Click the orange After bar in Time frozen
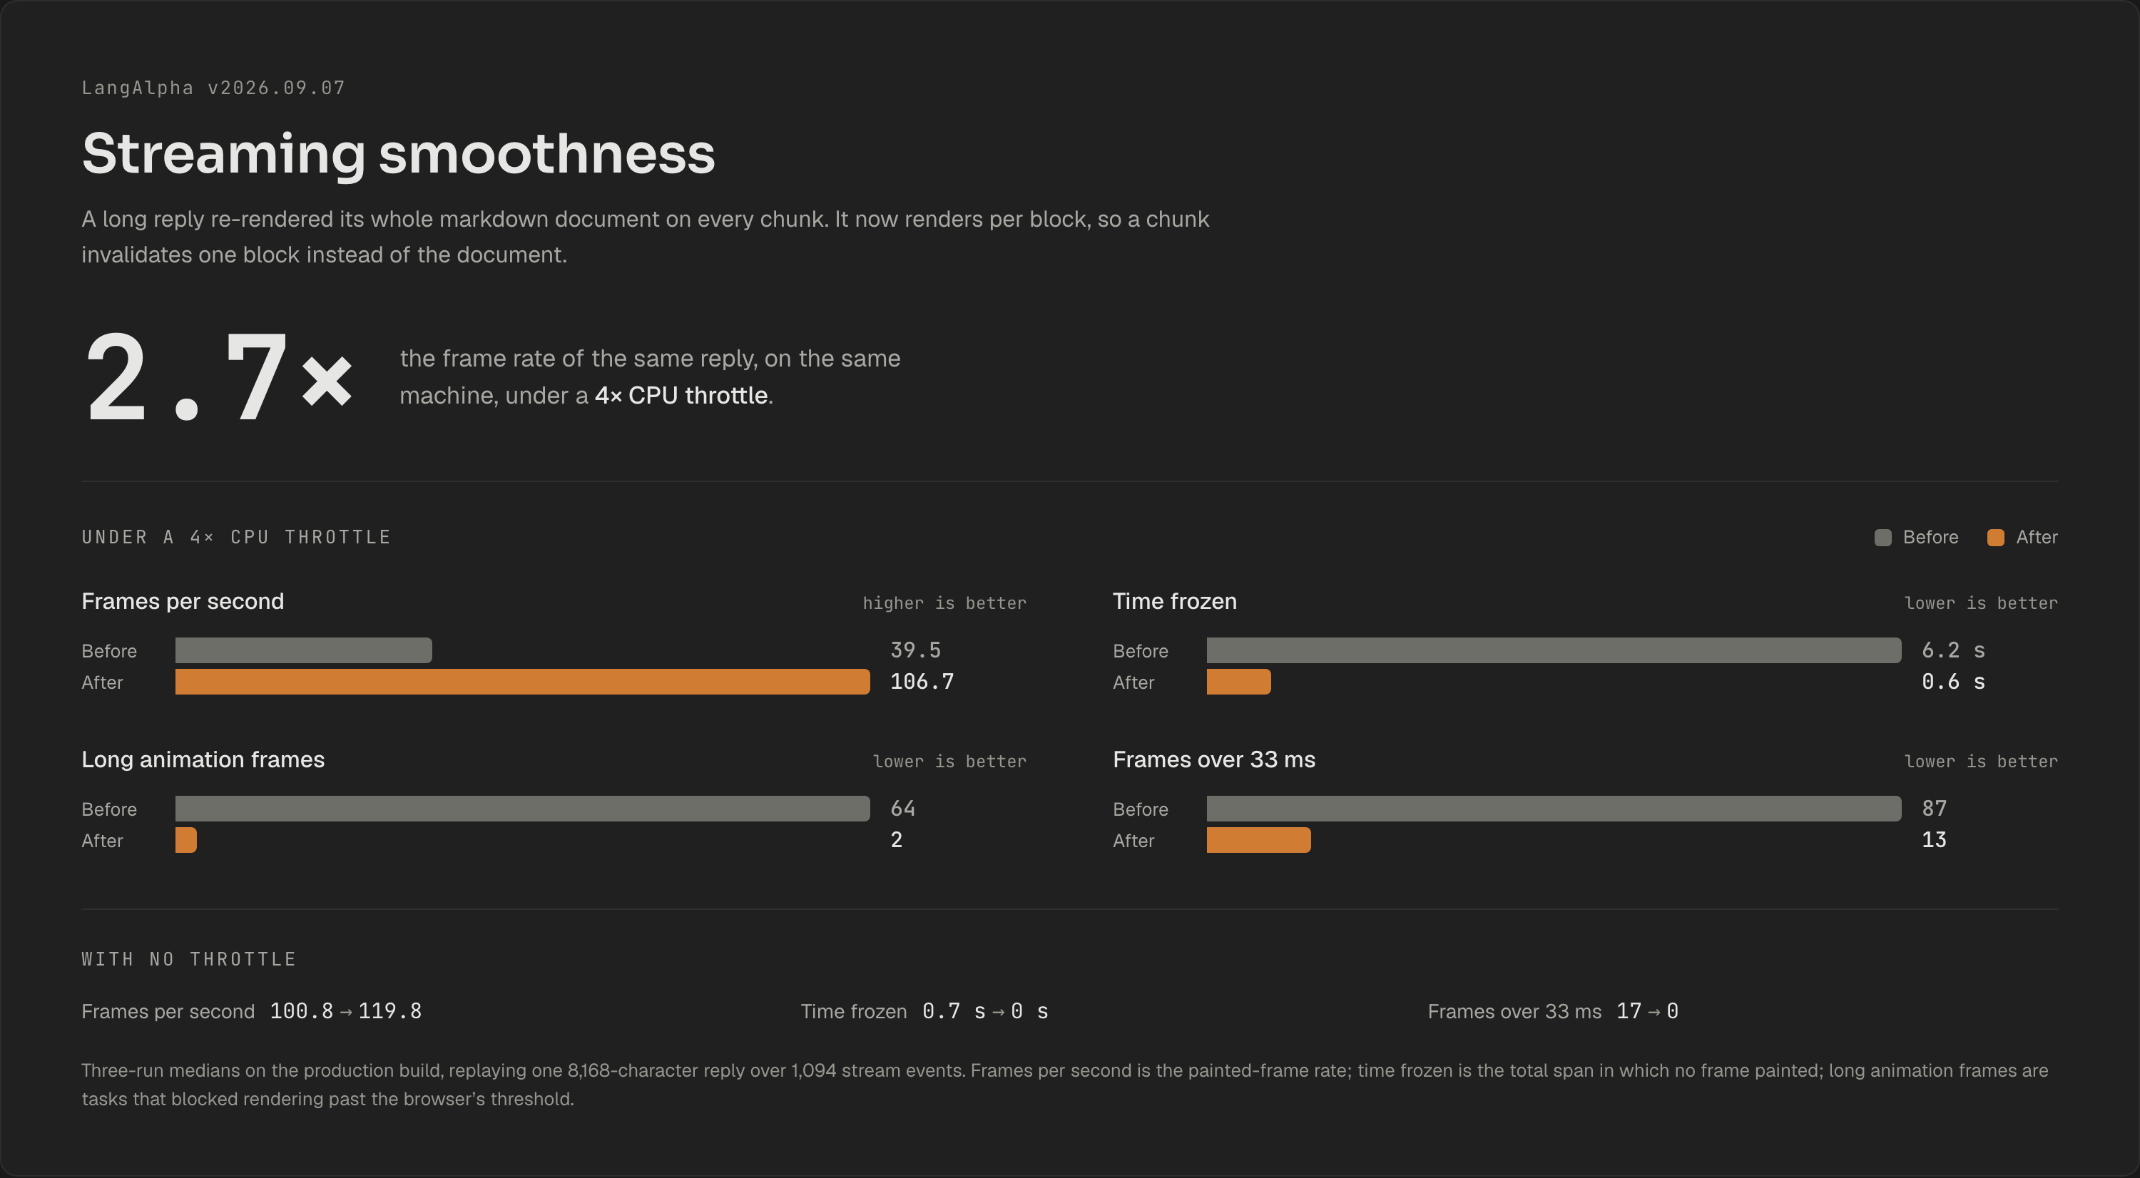Screen dimensions: 2140x1178 tap(1238, 682)
